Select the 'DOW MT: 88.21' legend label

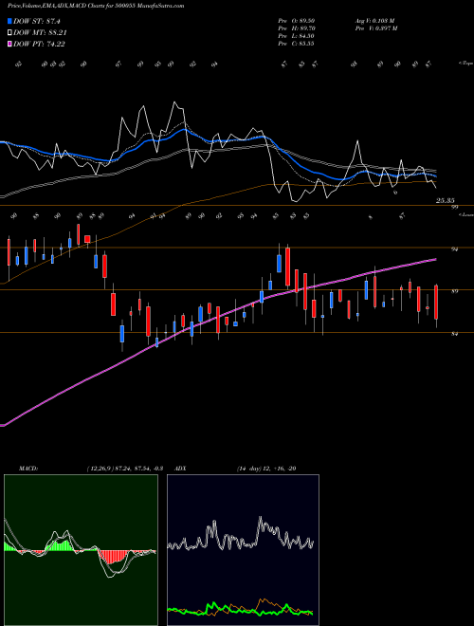point(40,33)
